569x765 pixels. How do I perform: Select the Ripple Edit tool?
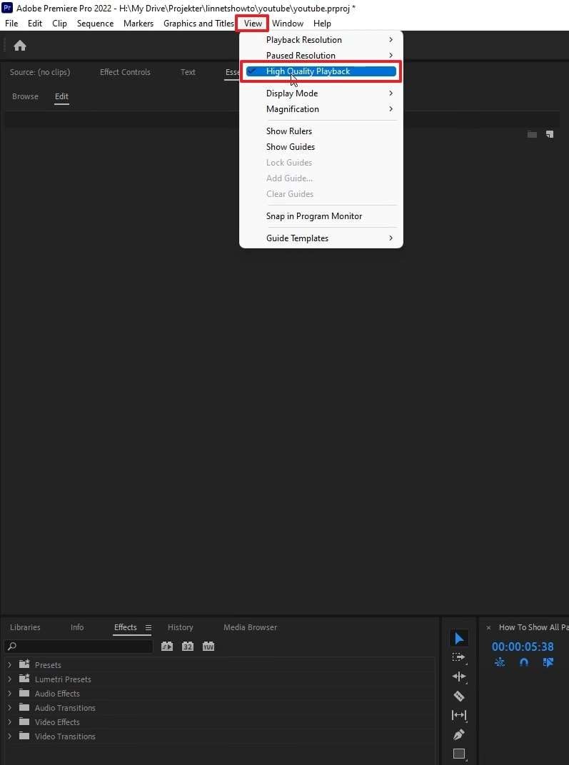pos(459,677)
